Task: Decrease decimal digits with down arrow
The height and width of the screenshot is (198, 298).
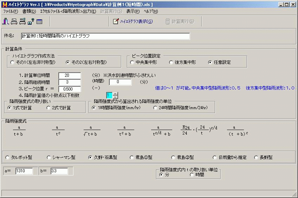Action: point(115,97)
